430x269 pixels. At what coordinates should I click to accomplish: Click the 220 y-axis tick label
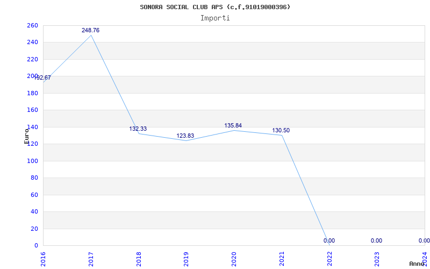(x=32, y=59)
